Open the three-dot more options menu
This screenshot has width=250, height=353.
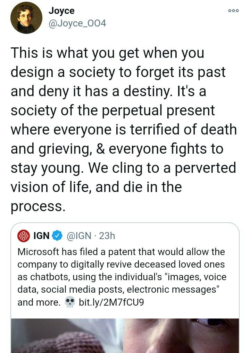point(233,11)
